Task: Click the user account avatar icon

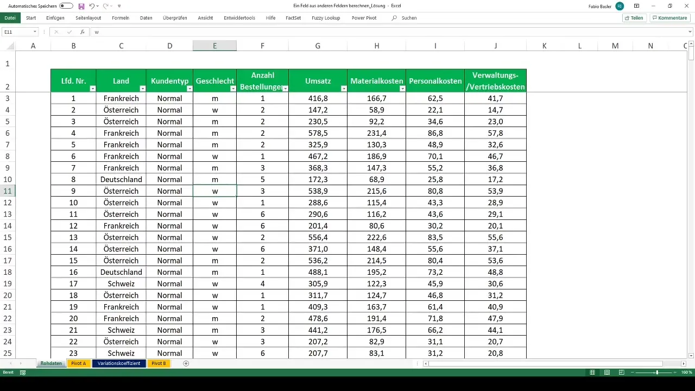Action: click(x=619, y=6)
